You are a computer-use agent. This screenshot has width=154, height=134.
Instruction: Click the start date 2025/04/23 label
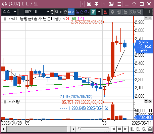(x=11, y=123)
